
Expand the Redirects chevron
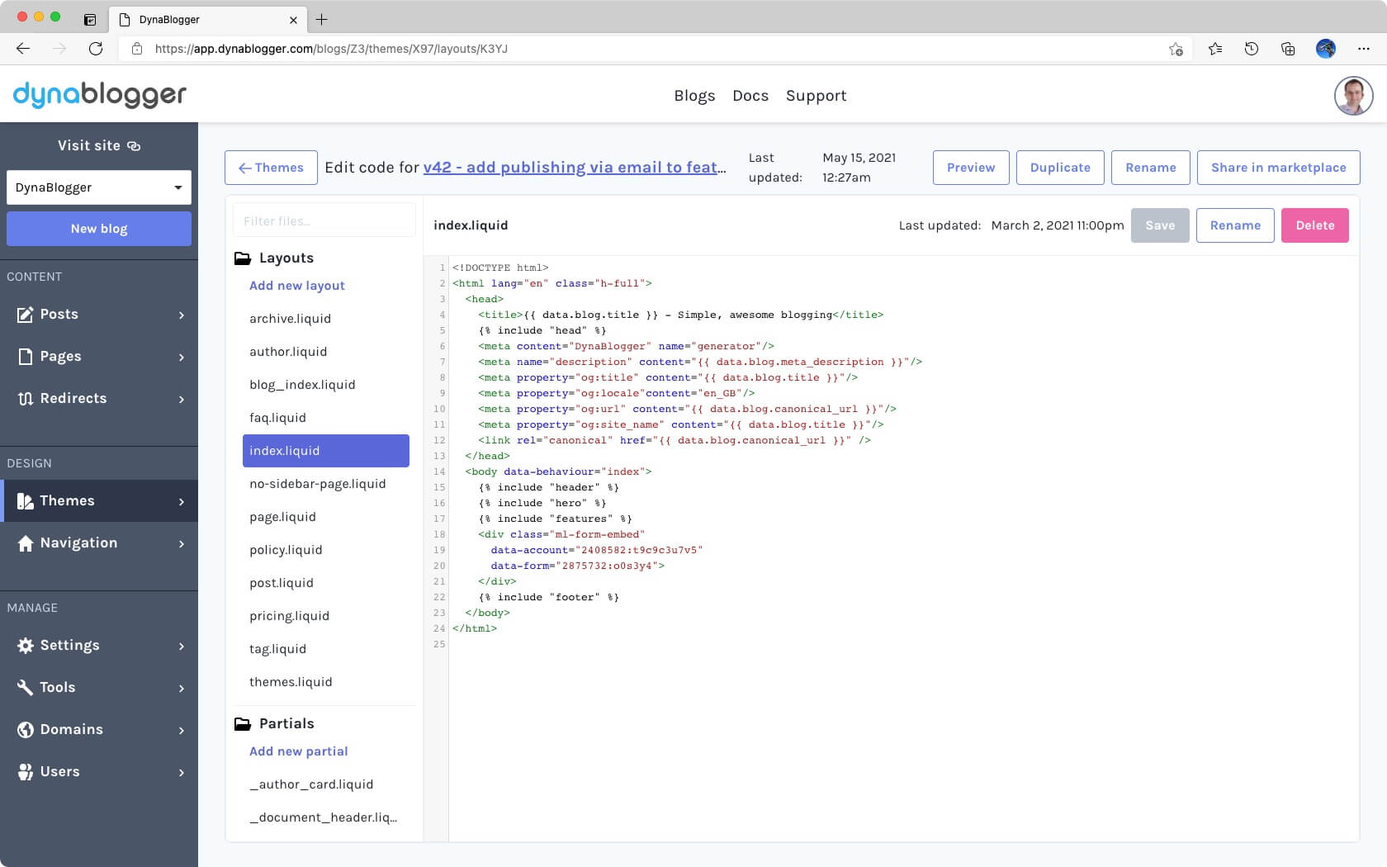pos(182,400)
